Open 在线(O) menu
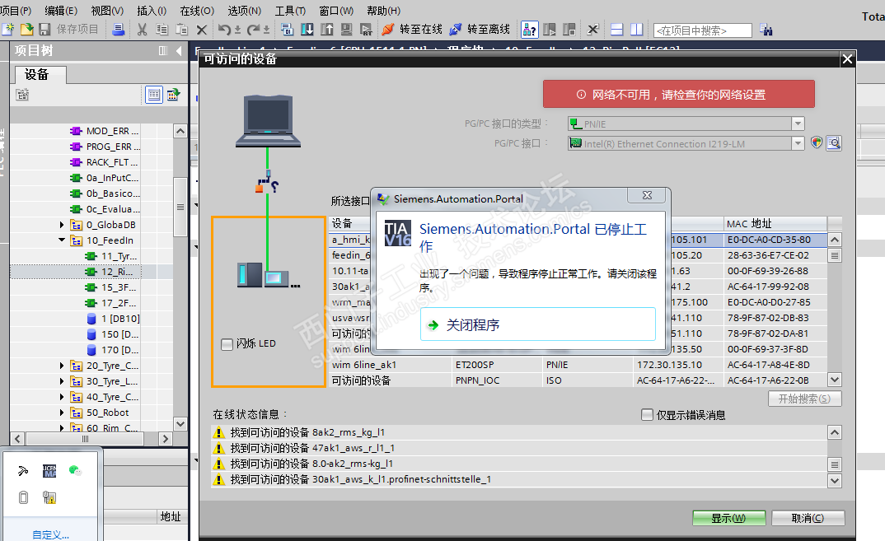This screenshot has width=885, height=541. coord(197,11)
